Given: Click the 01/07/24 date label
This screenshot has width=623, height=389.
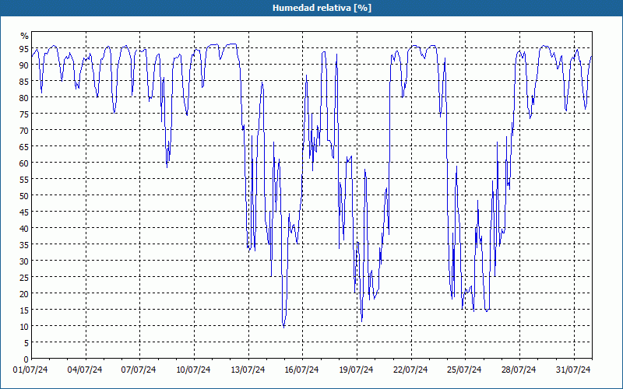Looking at the screenshot, I should 30,370.
